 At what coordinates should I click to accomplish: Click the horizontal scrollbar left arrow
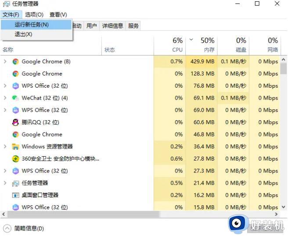pos(4,214)
